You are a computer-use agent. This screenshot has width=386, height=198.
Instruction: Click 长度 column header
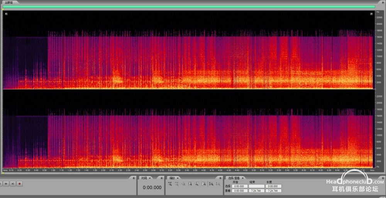click(x=269, y=182)
